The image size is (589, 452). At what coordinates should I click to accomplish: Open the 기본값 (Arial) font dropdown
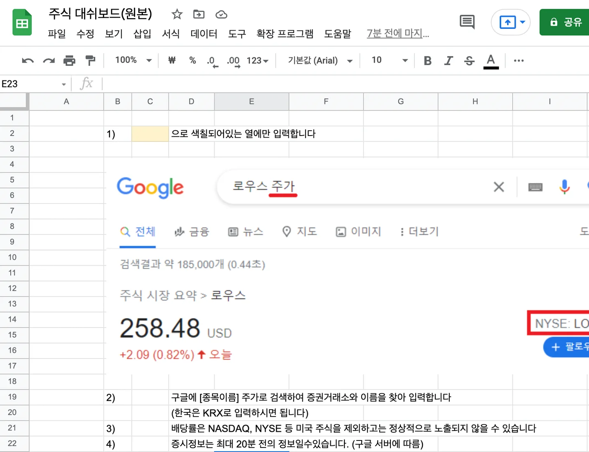pos(320,61)
